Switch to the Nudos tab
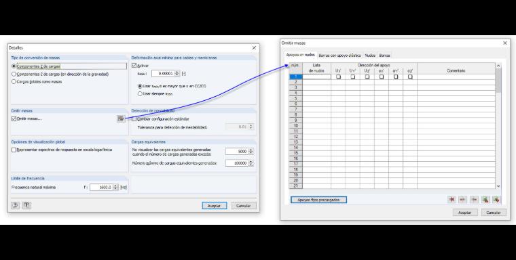The height and width of the screenshot is (260, 516). click(x=370, y=56)
